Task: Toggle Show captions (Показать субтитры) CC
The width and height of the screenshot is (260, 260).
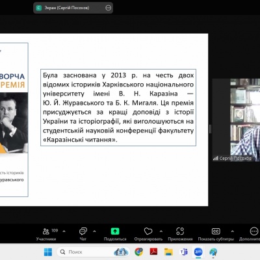Action: coord(216,234)
